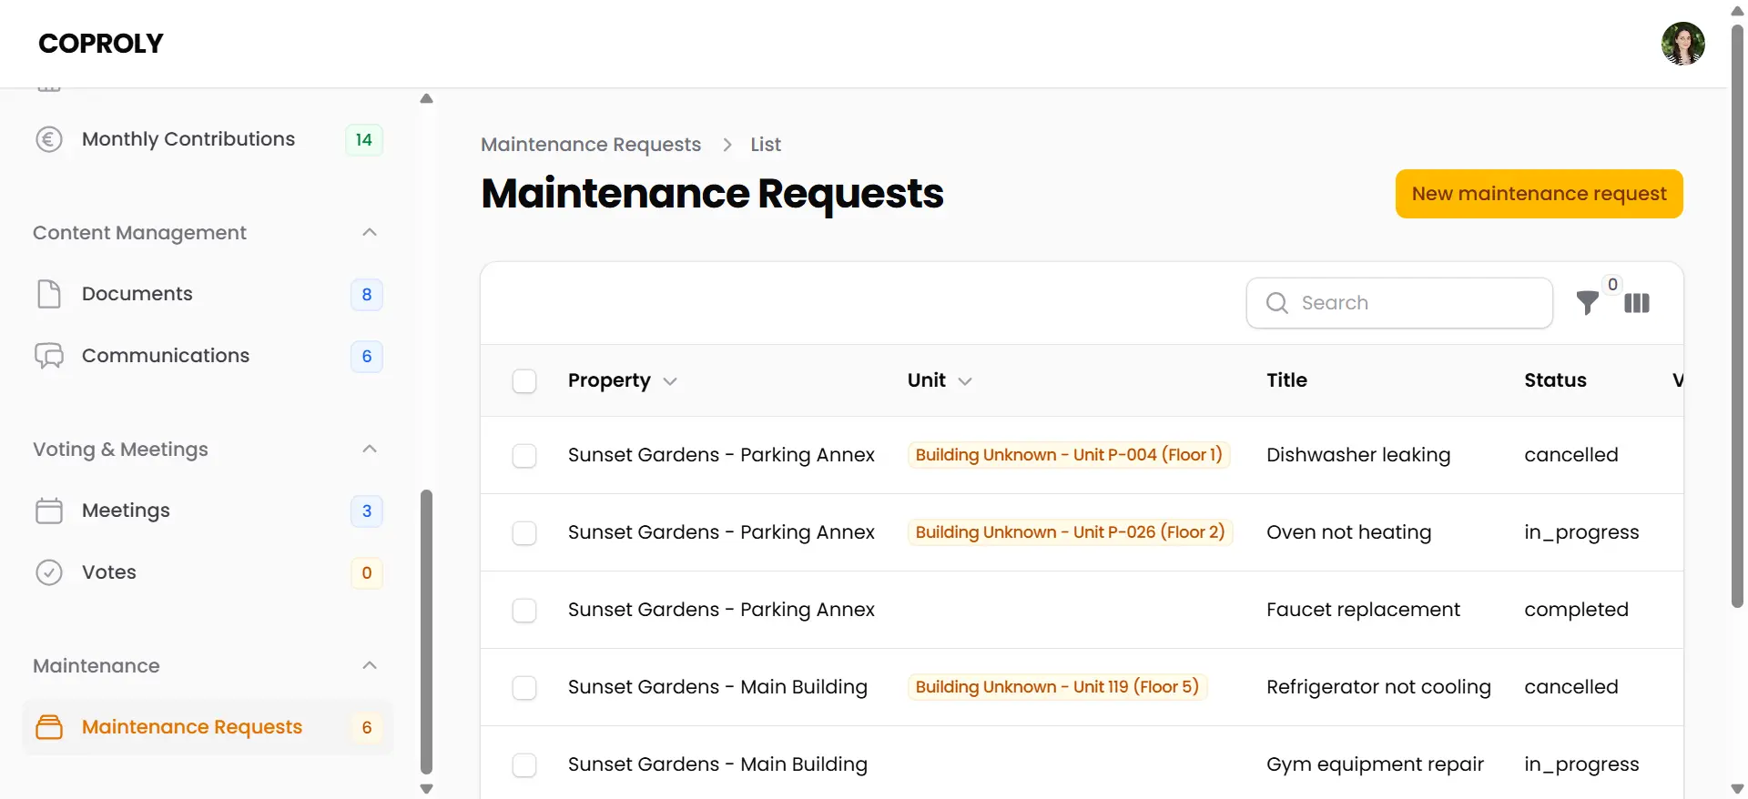Click the COPROLY logo

coord(101,44)
